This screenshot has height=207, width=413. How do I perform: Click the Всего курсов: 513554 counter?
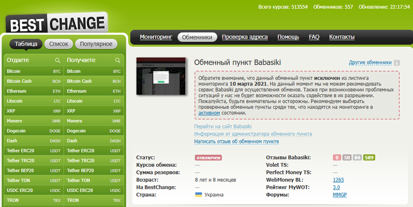283,7
